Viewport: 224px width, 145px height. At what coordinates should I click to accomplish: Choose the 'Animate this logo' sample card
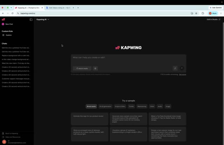90,119
